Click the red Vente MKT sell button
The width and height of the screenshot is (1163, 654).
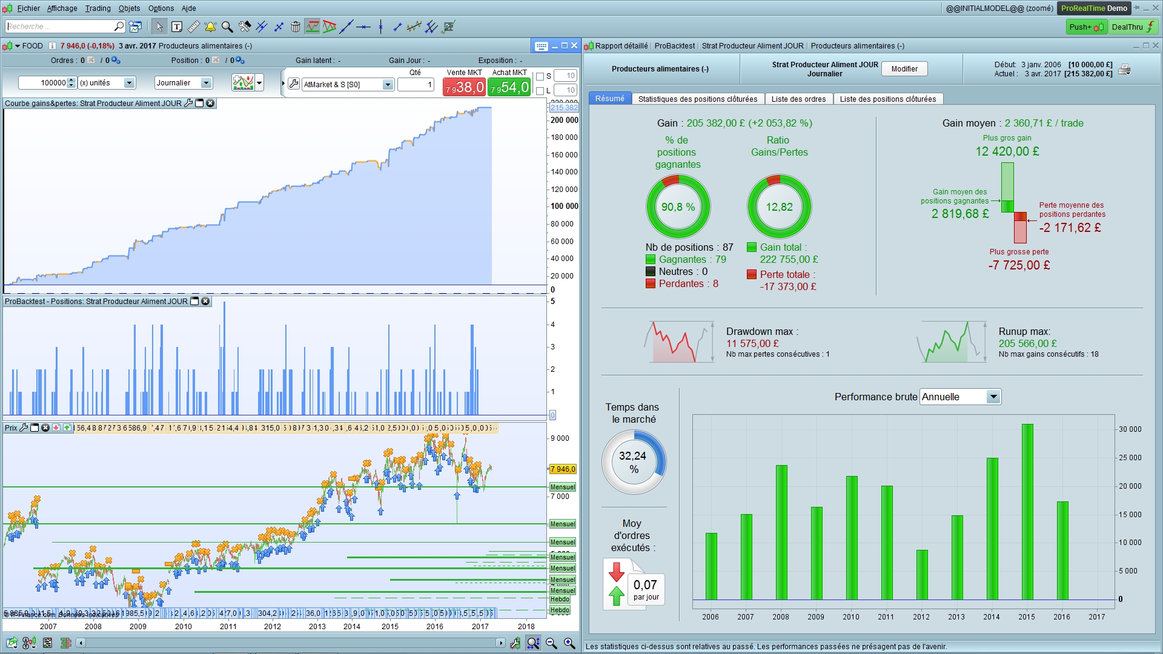[465, 87]
